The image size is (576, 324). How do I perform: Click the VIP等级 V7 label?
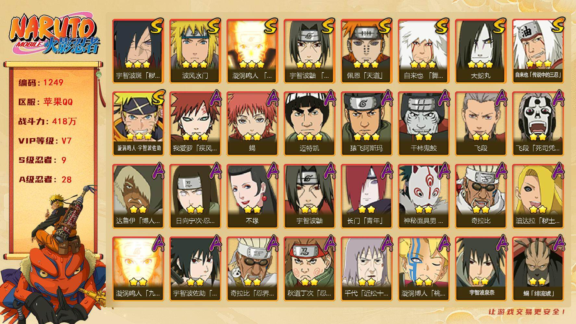[45, 141]
